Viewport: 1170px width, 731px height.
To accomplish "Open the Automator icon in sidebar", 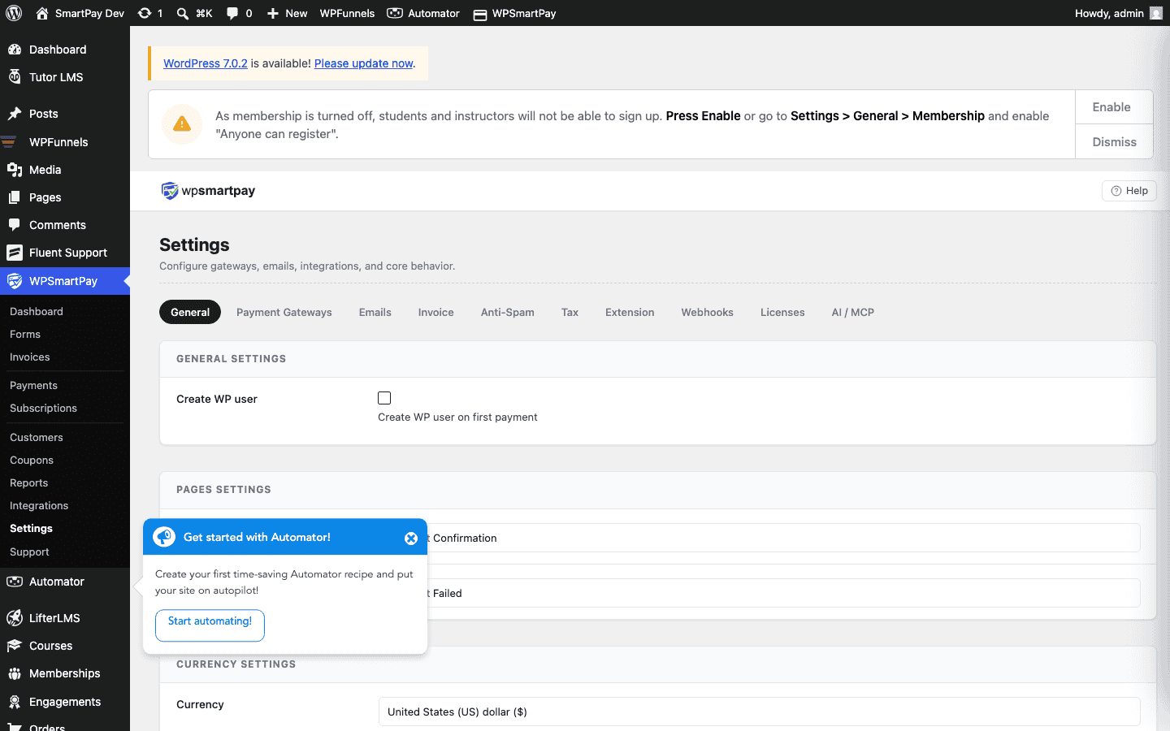I will pyautogui.click(x=15, y=582).
